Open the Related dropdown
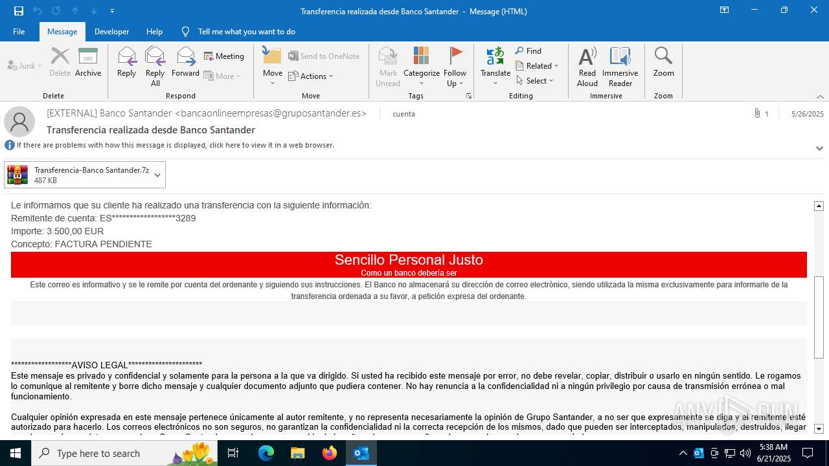The width and height of the screenshot is (829, 466). (x=537, y=66)
